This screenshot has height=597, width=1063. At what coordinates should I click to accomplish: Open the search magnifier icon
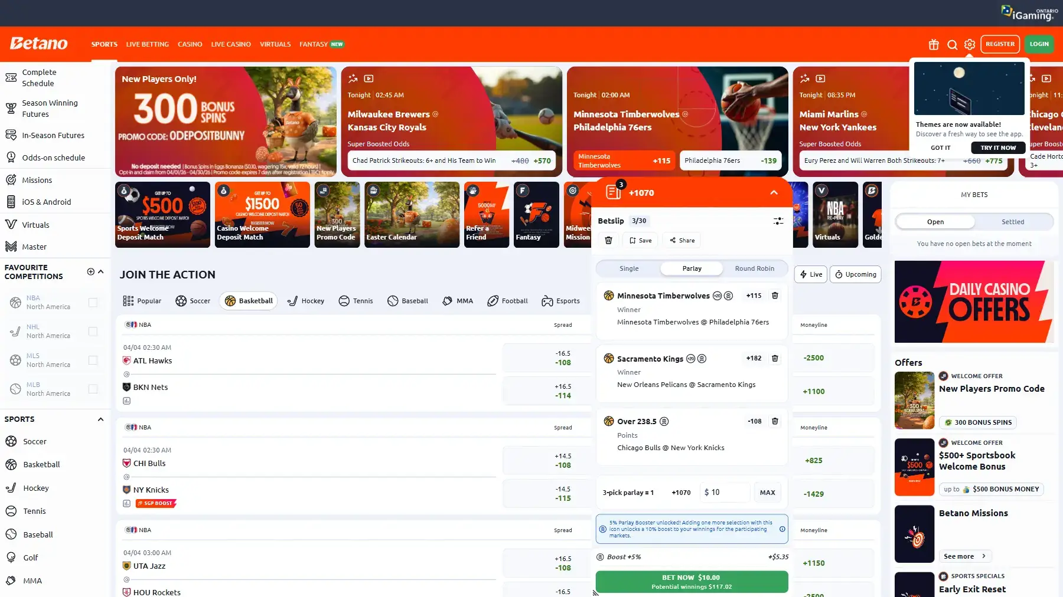point(952,44)
